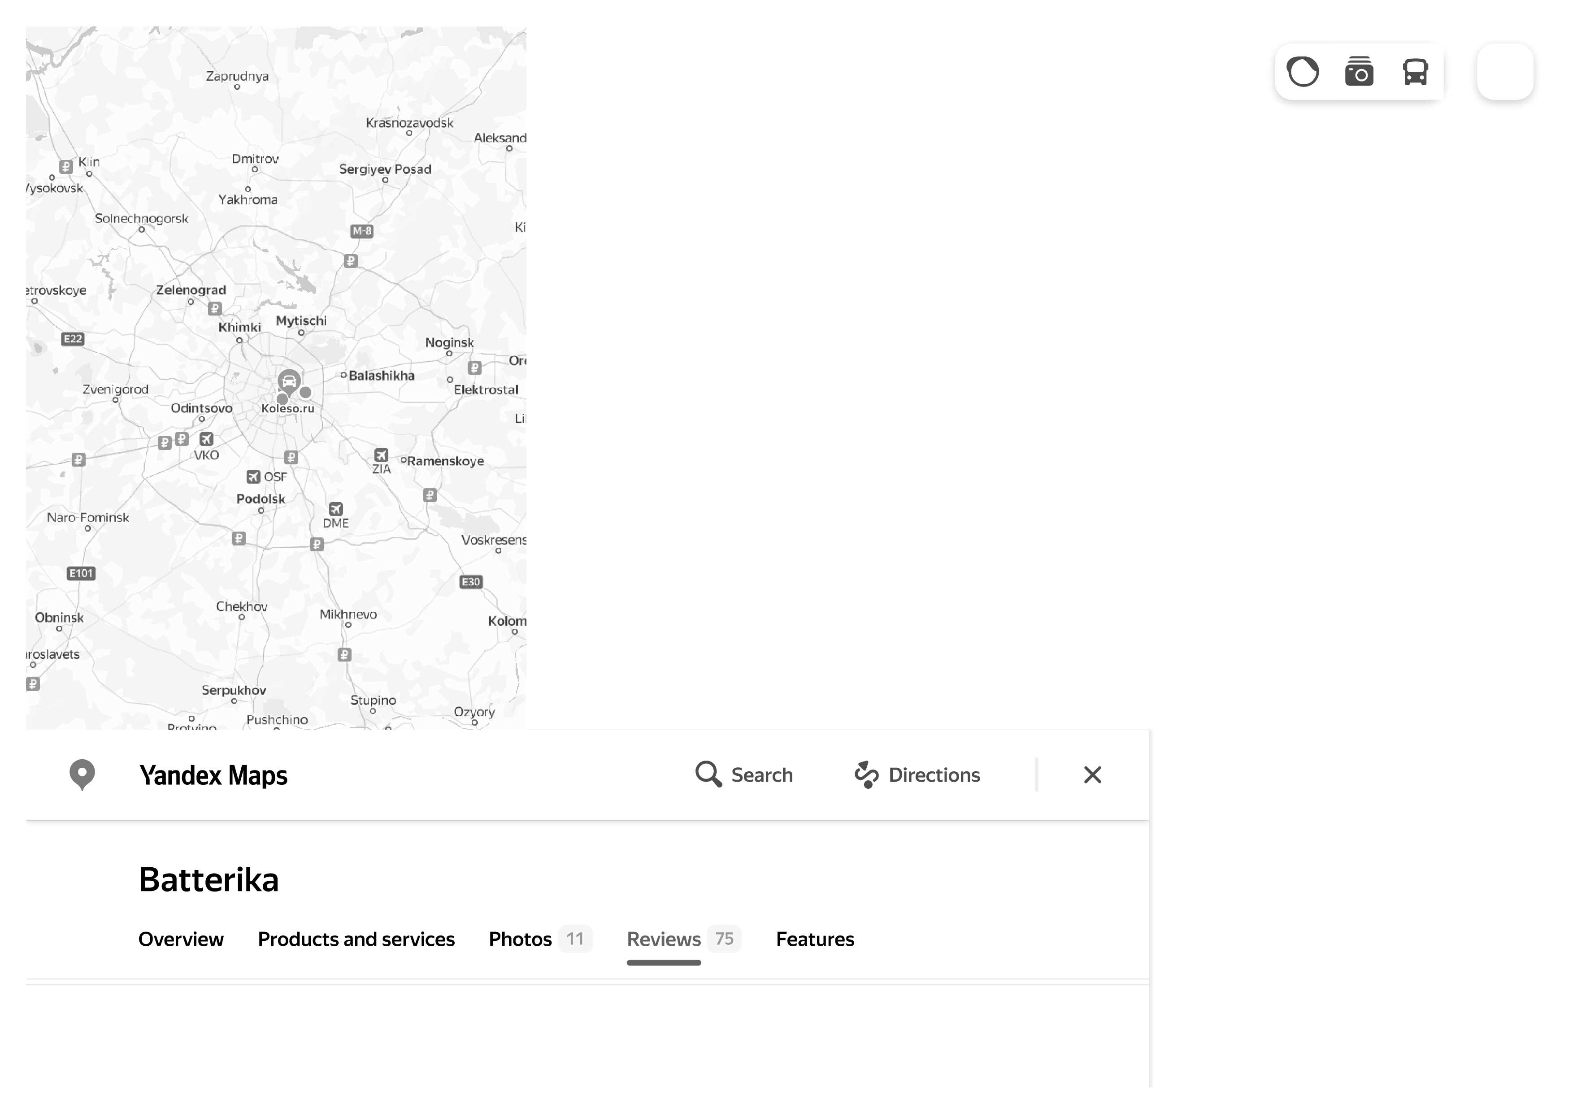Click the Obninsk city label
Screen dimensions: 1573x1112
[59, 618]
